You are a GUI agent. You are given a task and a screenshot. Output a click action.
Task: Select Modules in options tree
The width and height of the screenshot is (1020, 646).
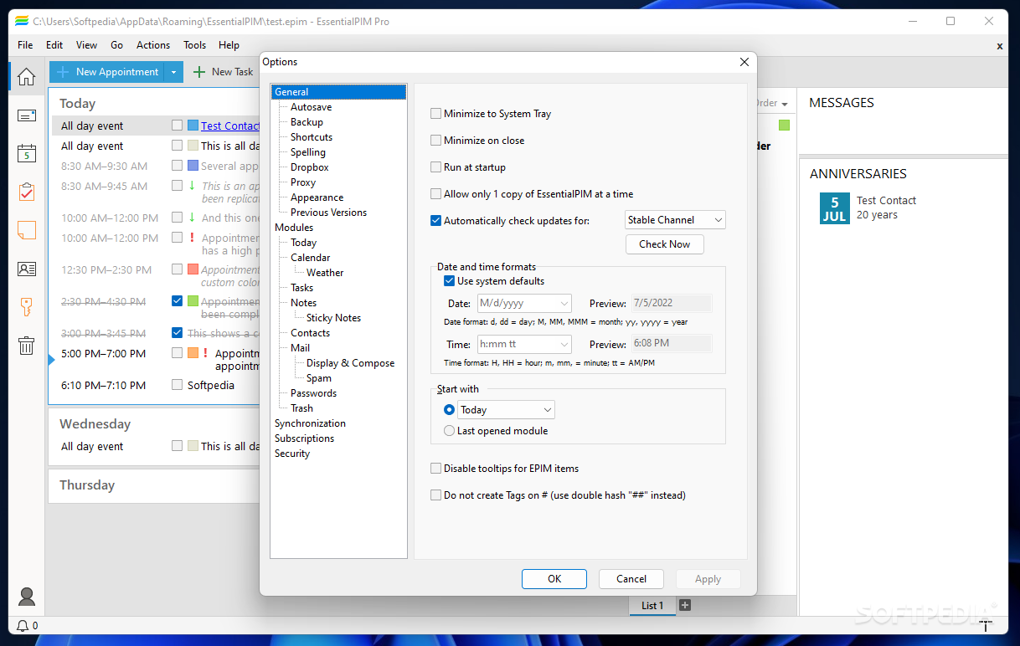point(294,228)
